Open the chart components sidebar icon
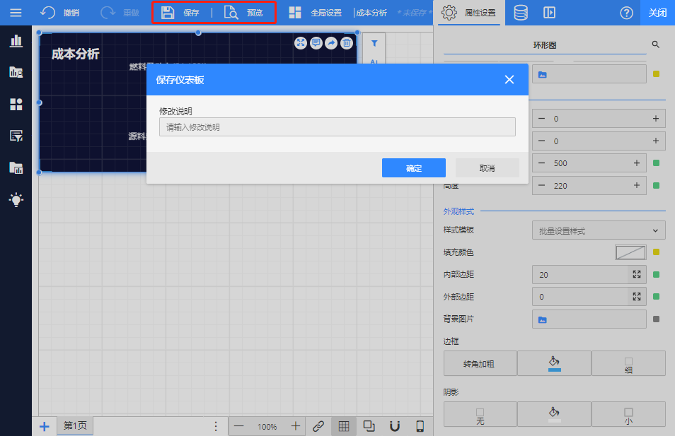 16,40
